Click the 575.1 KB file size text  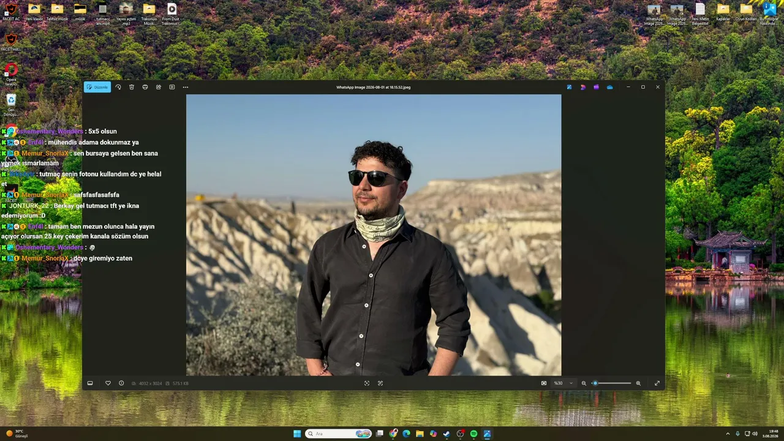coord(181,383)
